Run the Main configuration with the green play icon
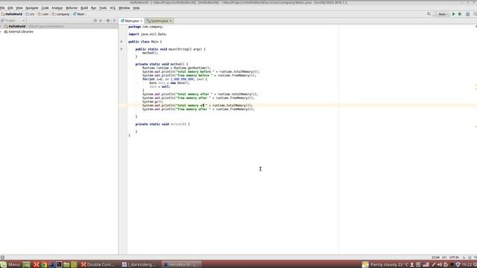 pyautogui.click(x=454, y=14)
